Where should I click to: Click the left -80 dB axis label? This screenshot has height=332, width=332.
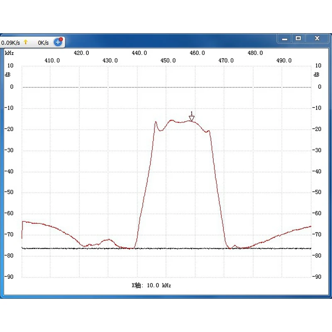tap(9, 256)
